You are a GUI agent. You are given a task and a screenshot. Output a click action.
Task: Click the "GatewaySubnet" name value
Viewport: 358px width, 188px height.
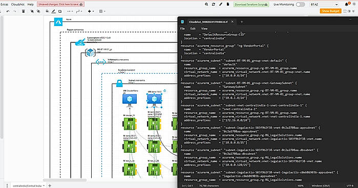coord(235,87)
